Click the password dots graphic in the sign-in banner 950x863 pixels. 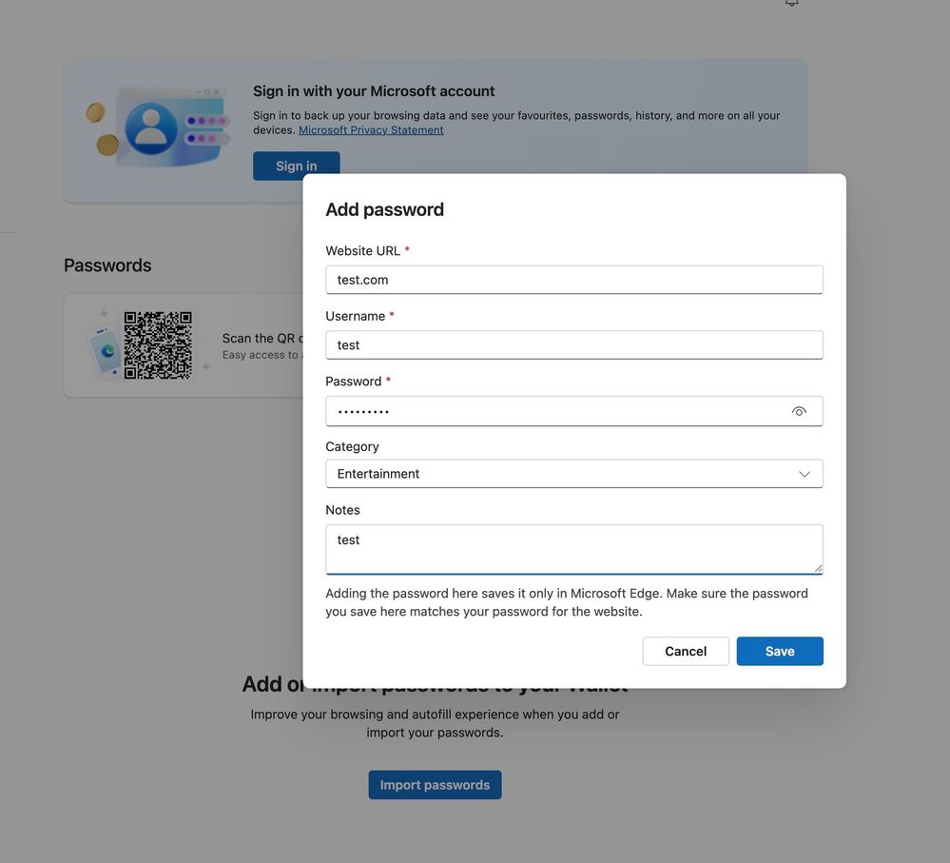pyautogui.click(x=207, y=129)
